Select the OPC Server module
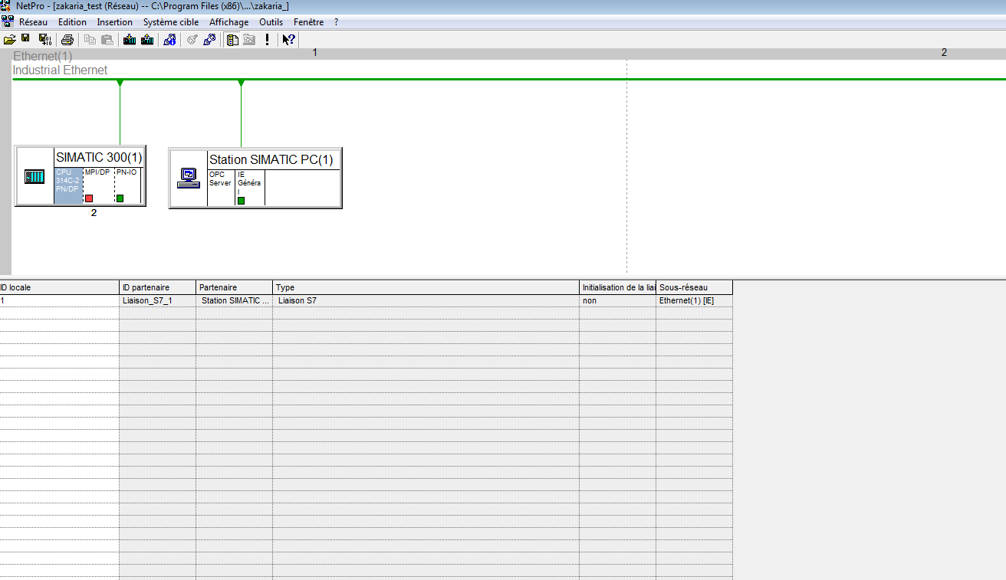Viewport: 1006px width, 580px height. pos(220,184)
